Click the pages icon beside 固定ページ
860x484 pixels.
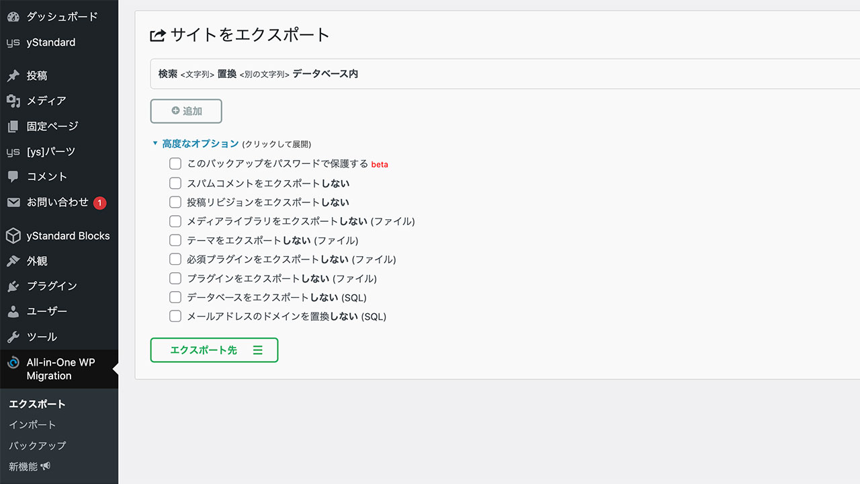[13, 126]
